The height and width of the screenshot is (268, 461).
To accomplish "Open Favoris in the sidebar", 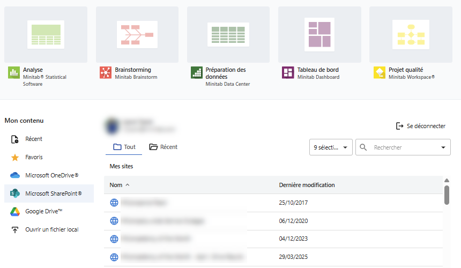I will (49, 157).
